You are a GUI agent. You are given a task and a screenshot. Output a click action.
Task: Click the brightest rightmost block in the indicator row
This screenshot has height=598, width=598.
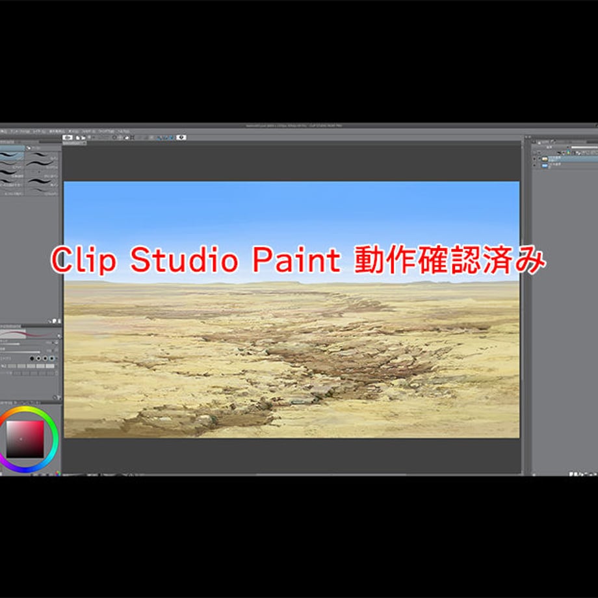(50, 366)
